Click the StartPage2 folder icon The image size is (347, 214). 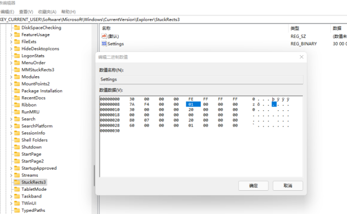click(17, 161)
